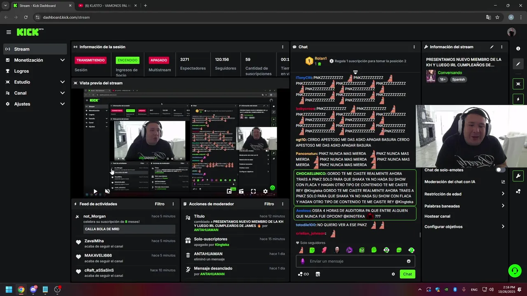Viewport: 527px width, 296px height.
Task: Click the chat scrollbar
Action: [420, 235]
